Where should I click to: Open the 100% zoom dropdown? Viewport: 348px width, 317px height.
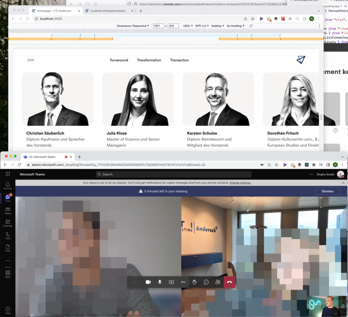(188, 26)
